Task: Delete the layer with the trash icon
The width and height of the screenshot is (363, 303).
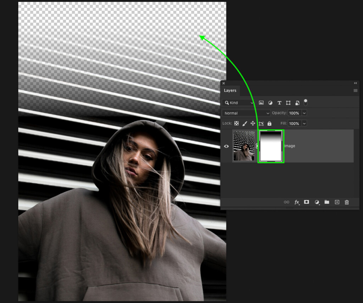Action: tap(347, 202)
